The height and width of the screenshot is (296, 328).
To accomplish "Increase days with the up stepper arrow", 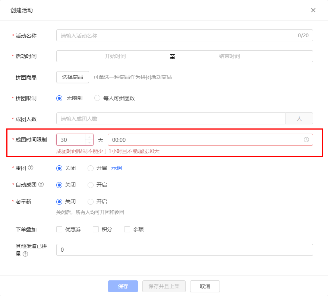I will 89,137.
